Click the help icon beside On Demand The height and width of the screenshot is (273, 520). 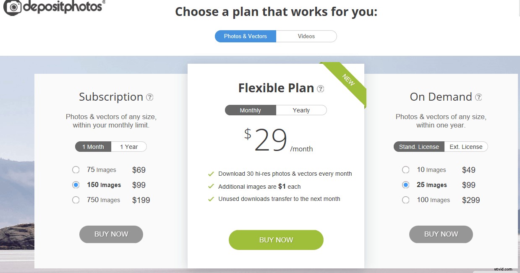click(478, 97)
